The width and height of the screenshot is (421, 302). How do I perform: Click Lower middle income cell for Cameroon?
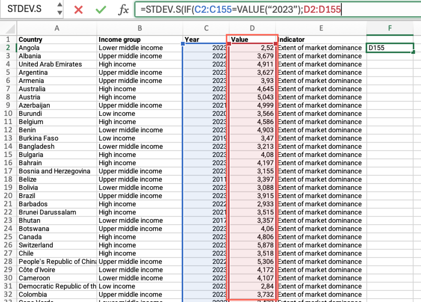(140, 278)
